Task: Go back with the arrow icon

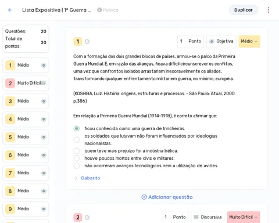Action: tap(10, 10)
